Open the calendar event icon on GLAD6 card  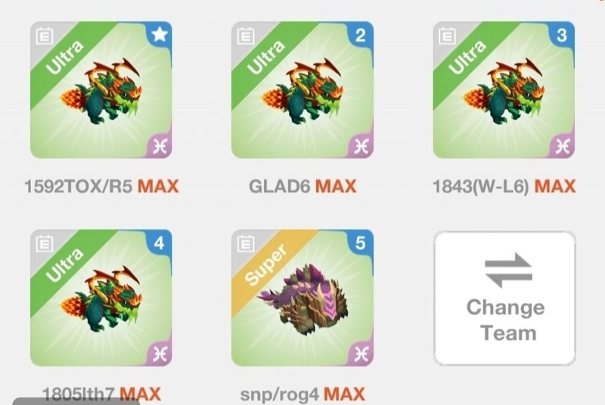click(245, 36)
